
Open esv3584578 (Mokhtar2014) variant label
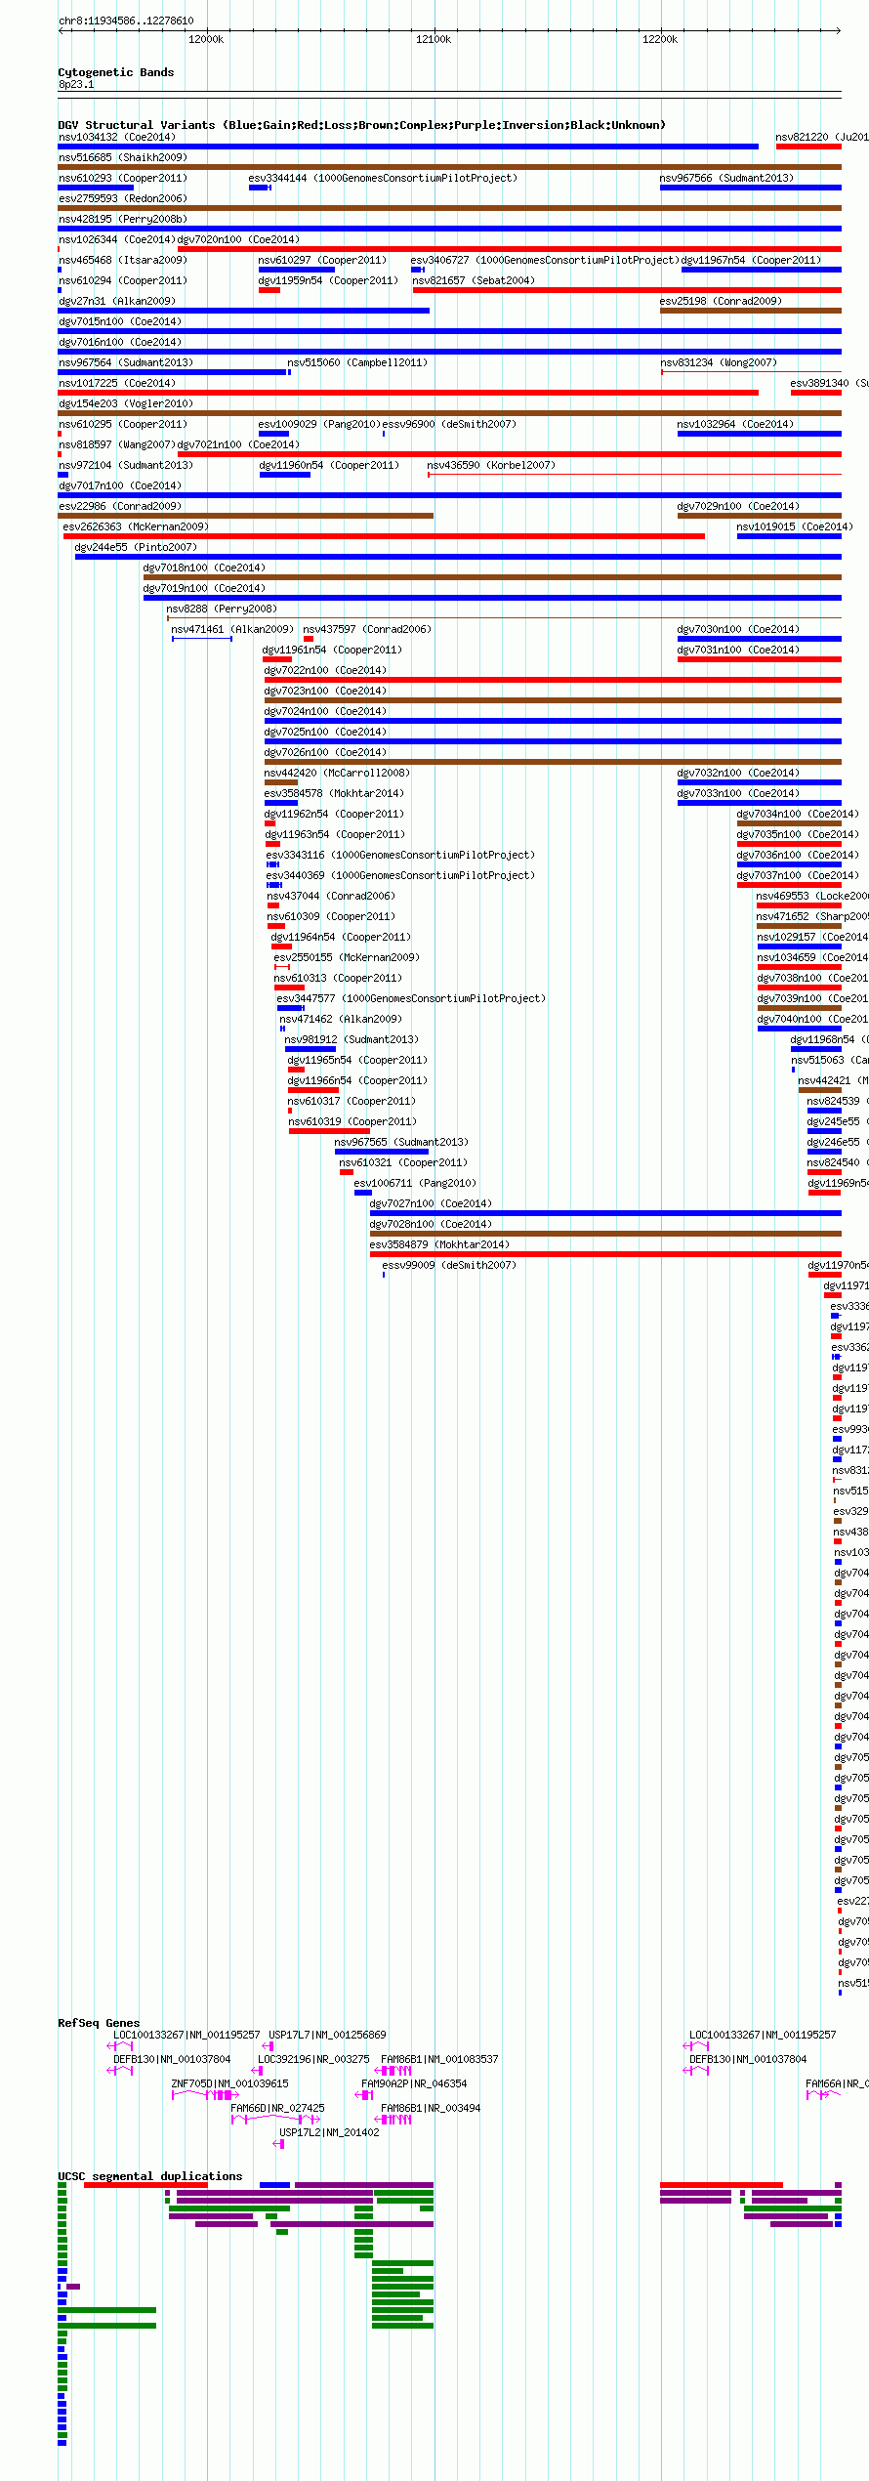click(334, 793)
